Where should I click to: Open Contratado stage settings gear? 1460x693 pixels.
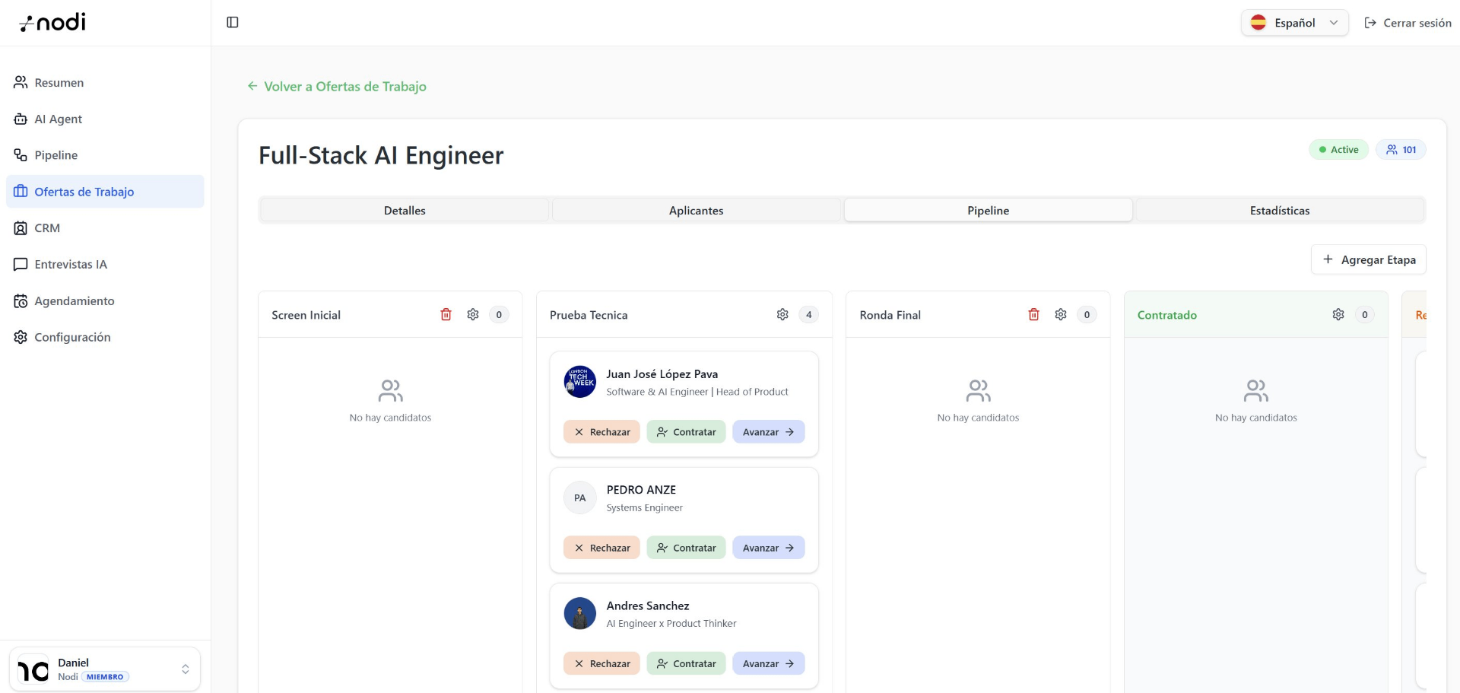(1338, 315)
